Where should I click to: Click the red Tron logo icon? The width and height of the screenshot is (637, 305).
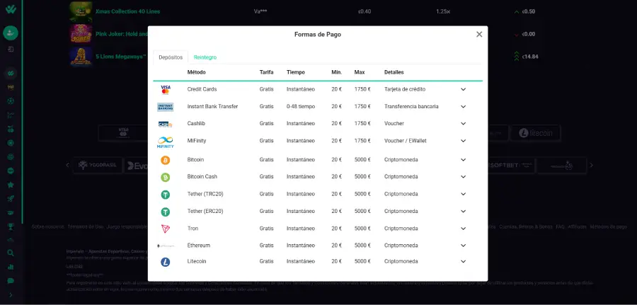pyautogui.click(x=166, y=229)
